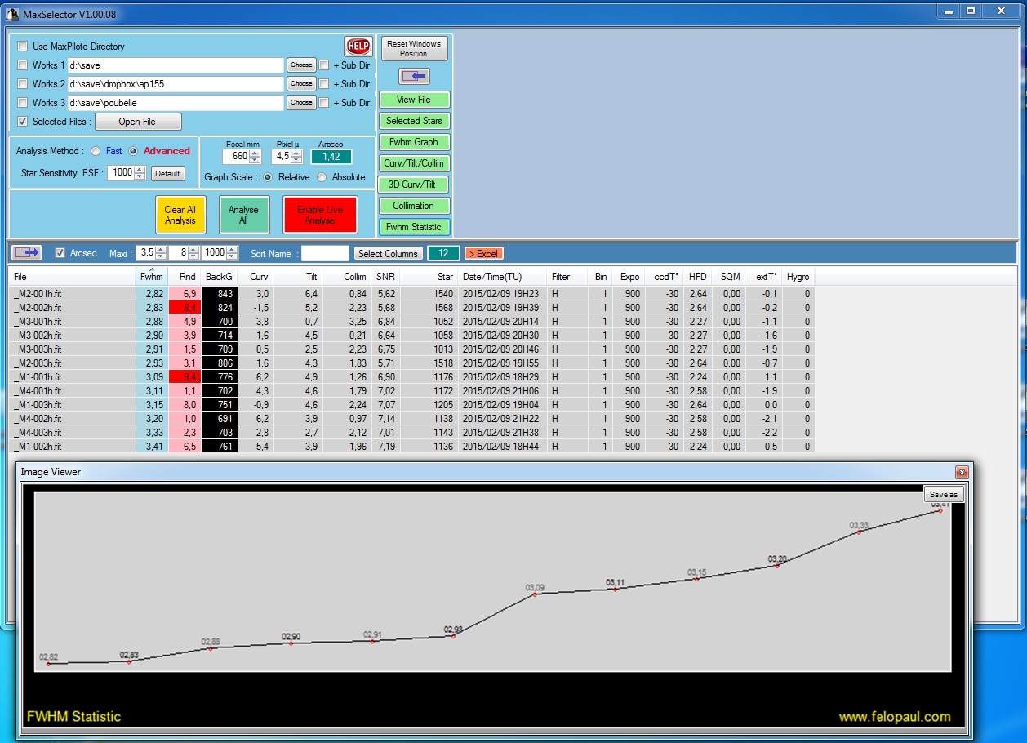
Task: Click the Sort Name input field
Action: click(x=325, y=253)
